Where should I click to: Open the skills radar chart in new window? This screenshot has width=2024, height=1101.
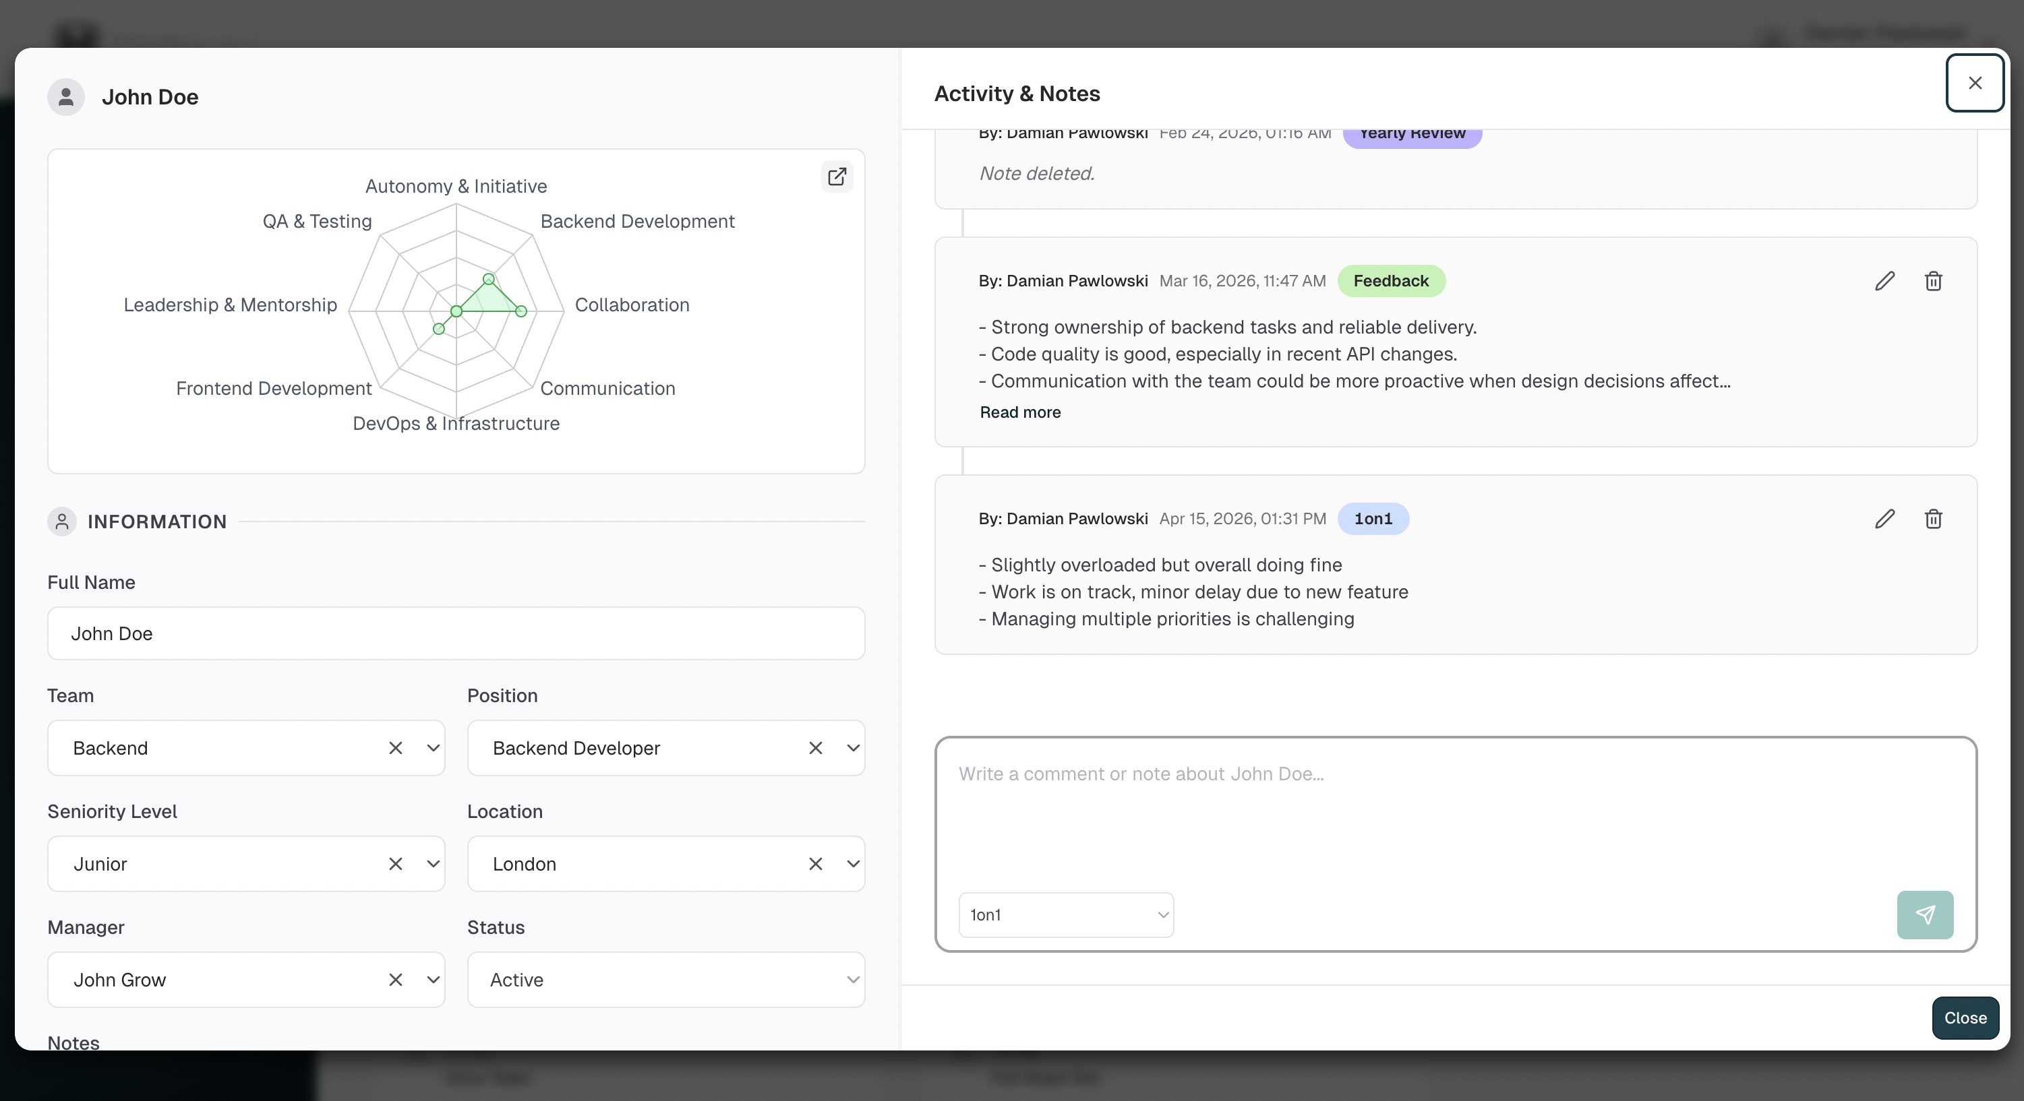(837, 176)
